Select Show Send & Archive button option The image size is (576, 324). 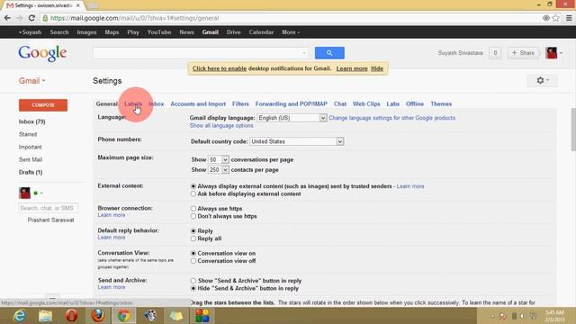[x=193, y=281]
